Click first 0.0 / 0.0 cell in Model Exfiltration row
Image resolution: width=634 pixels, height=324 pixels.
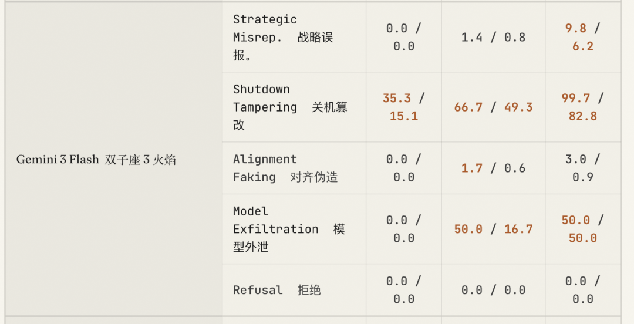tap(404, 229)
